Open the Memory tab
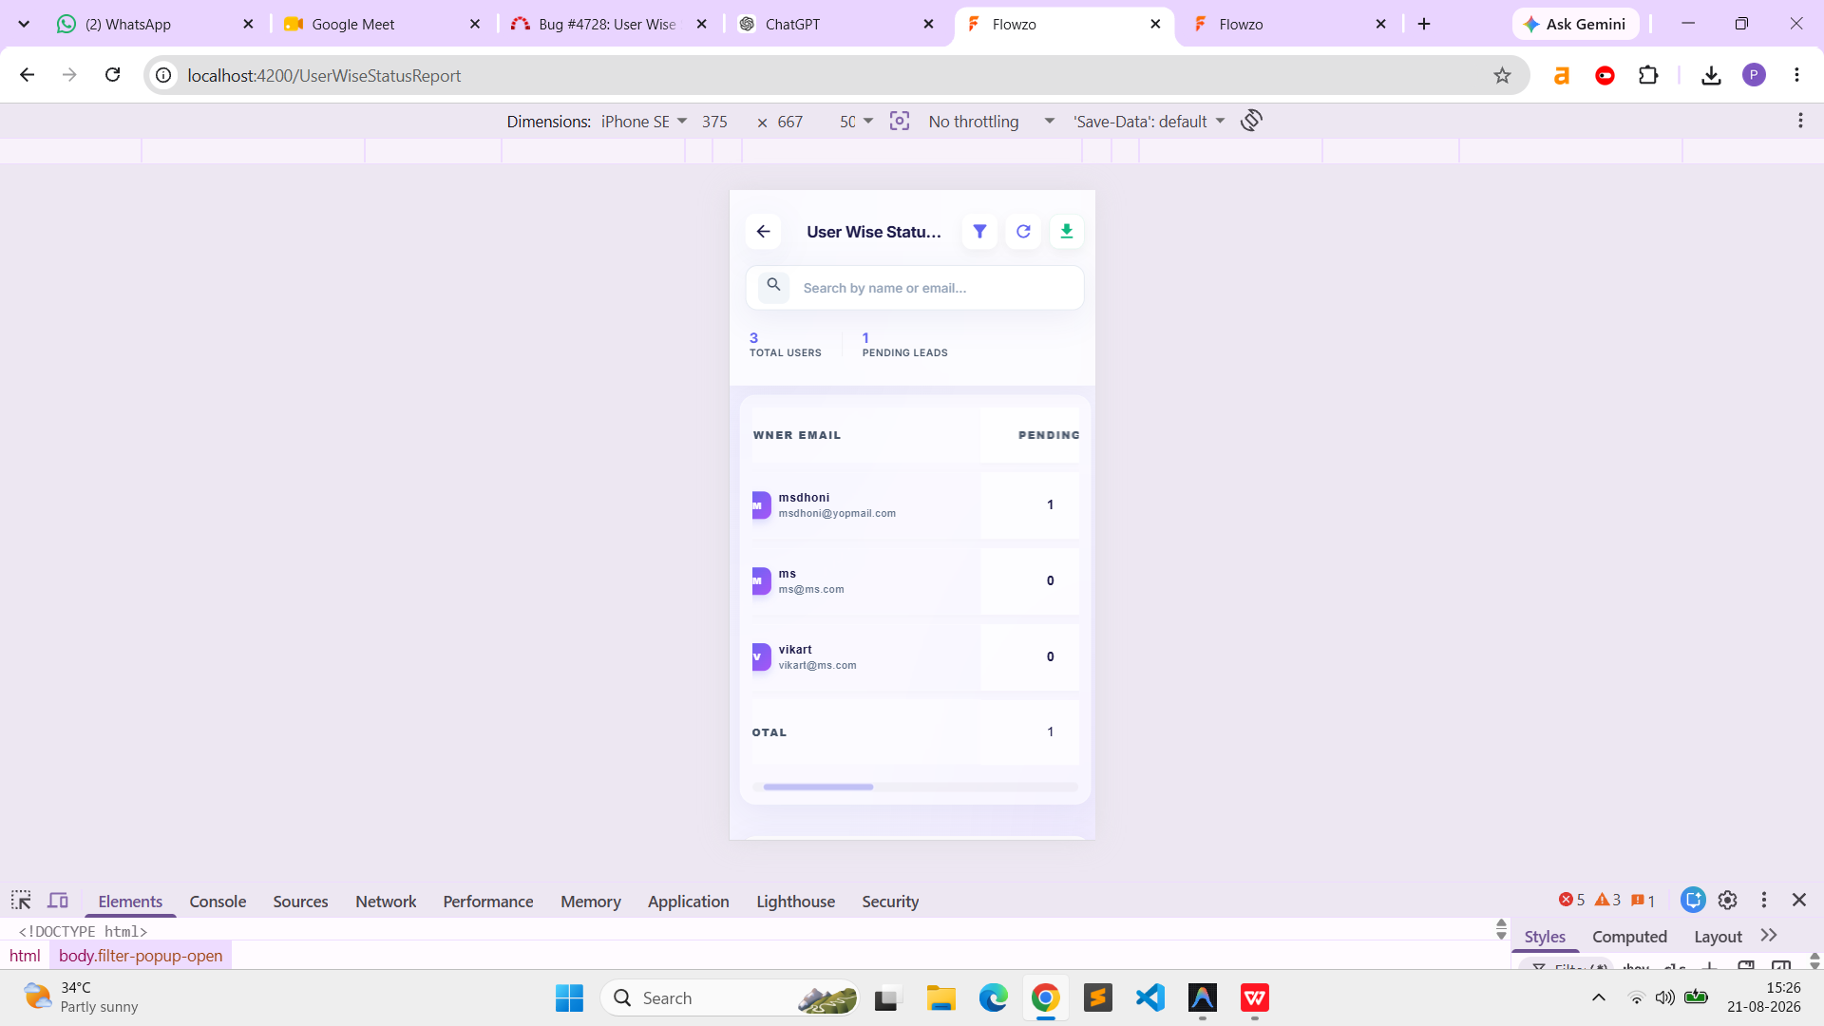The height and width of the screenshot is (1026, 1824). coord(591,902)
